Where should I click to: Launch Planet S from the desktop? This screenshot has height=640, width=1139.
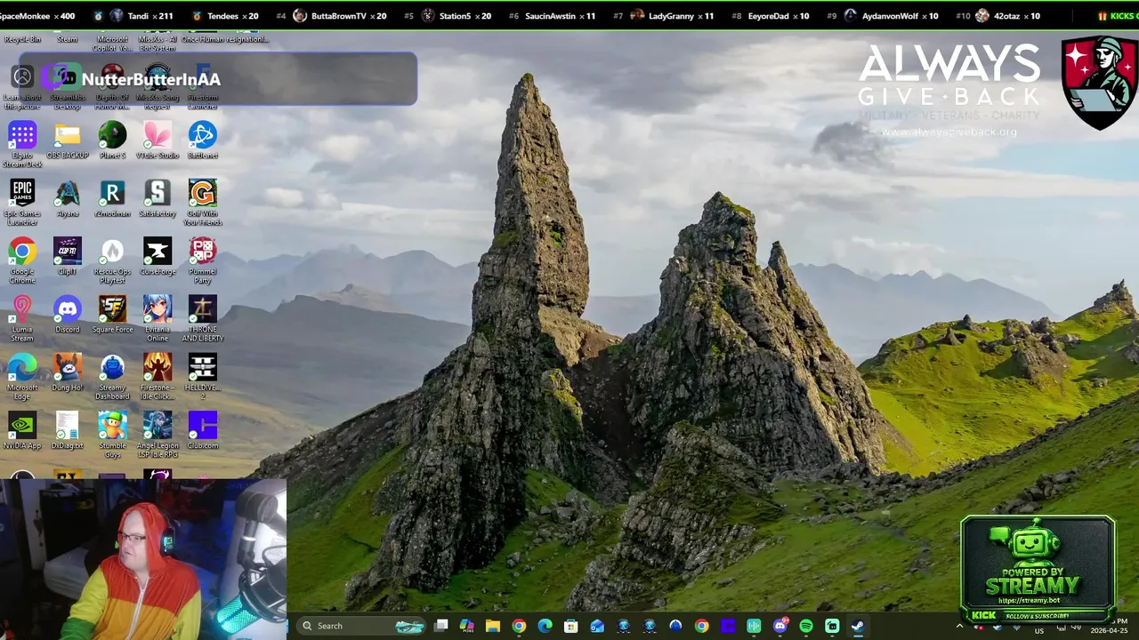pos(112,140)
